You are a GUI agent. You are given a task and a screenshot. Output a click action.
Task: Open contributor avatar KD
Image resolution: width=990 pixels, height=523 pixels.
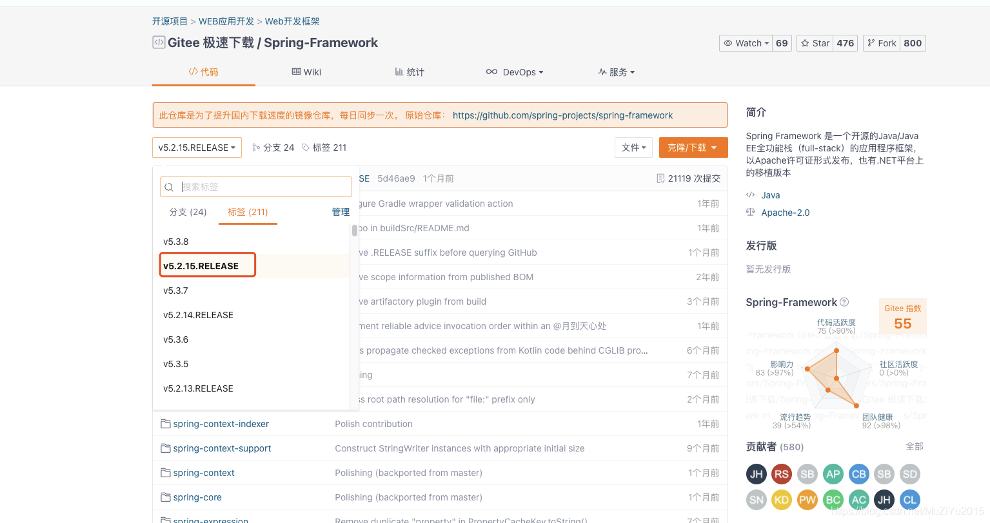pyautogui.click(x=782, y=500)
